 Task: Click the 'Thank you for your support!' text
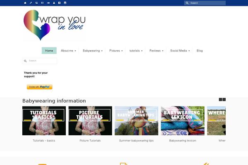click(36, 75)
